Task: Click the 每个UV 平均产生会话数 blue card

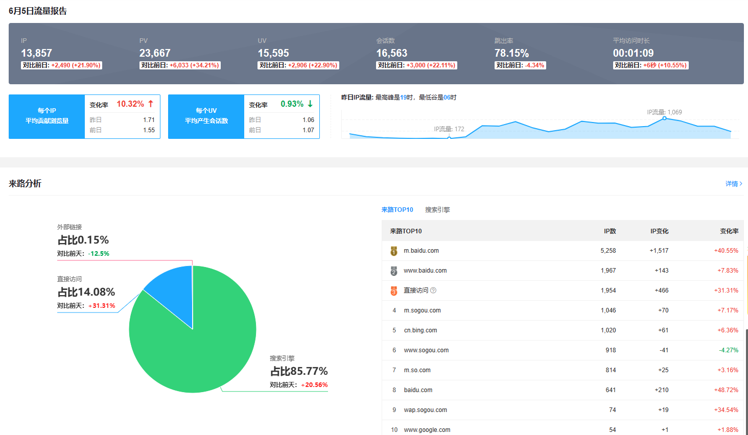Action: (x=206, y=116)
